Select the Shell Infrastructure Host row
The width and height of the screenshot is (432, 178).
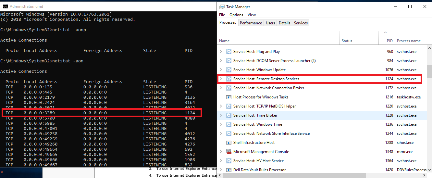pos(322,143)
